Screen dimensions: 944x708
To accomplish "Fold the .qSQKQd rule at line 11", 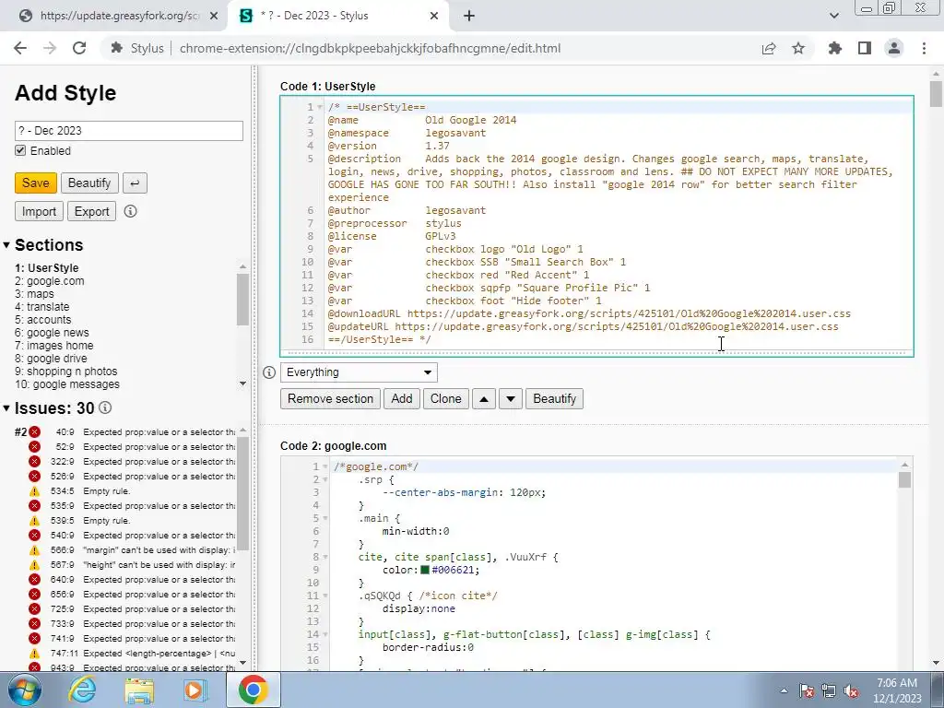I will [x=325, y=596].
